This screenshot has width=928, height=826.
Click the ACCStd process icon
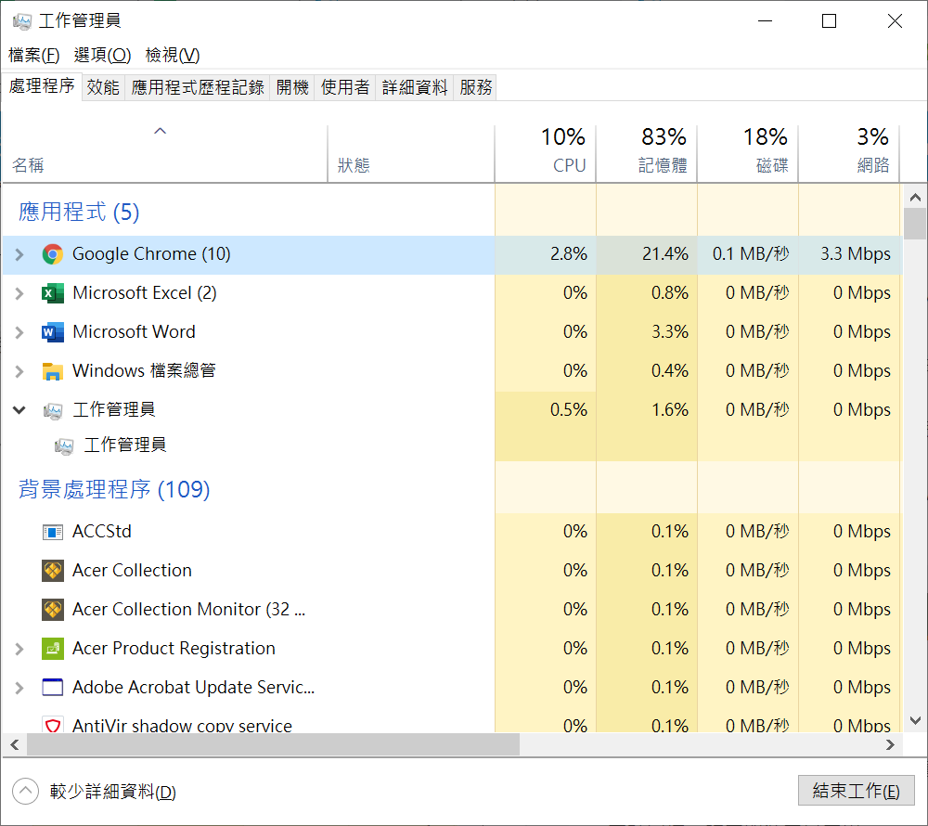53,532
